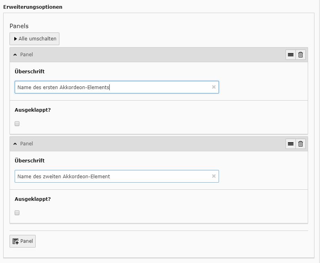Enable Ausgeklappt checkbox in the second Panel
The height and width of the screenshot is (263, 320).
pyautogui.click(x=17, y=213)
